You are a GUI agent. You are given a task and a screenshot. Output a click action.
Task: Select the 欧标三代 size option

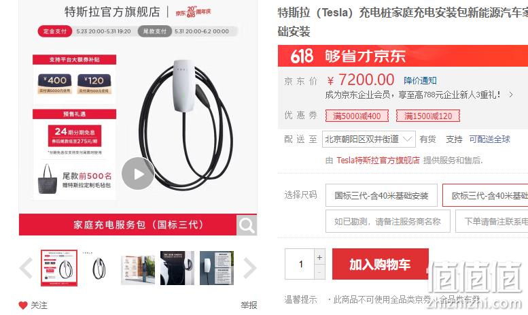point(485,195)
